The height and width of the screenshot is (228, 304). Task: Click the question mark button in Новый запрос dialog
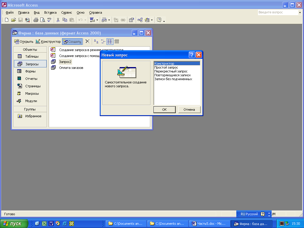click(x=192, y=55)
